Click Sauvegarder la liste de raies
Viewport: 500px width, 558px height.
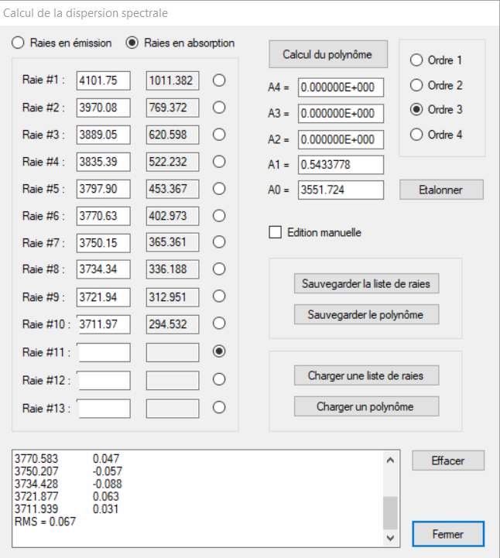(x=366, y=284)
